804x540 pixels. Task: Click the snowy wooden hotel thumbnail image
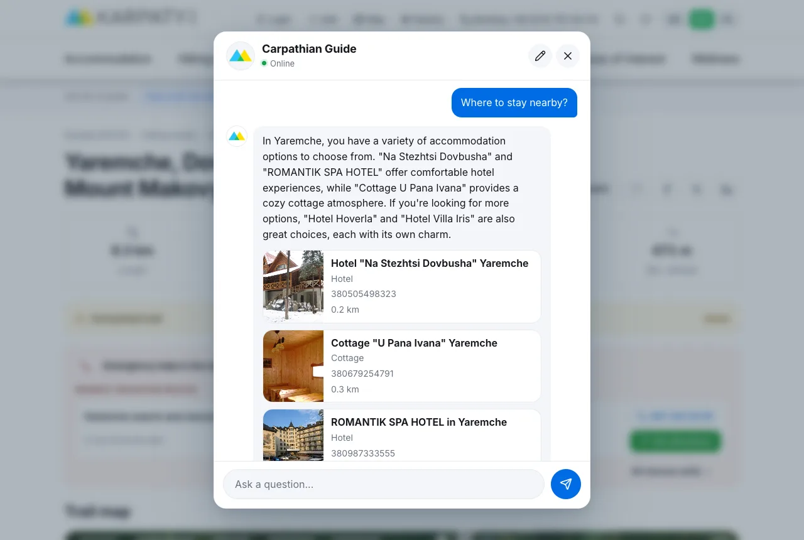(293, 286)
